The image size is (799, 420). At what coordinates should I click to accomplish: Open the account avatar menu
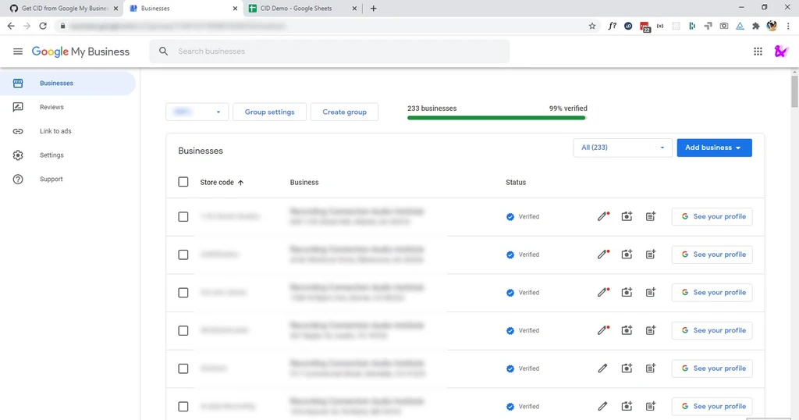(x=780, y=52)
